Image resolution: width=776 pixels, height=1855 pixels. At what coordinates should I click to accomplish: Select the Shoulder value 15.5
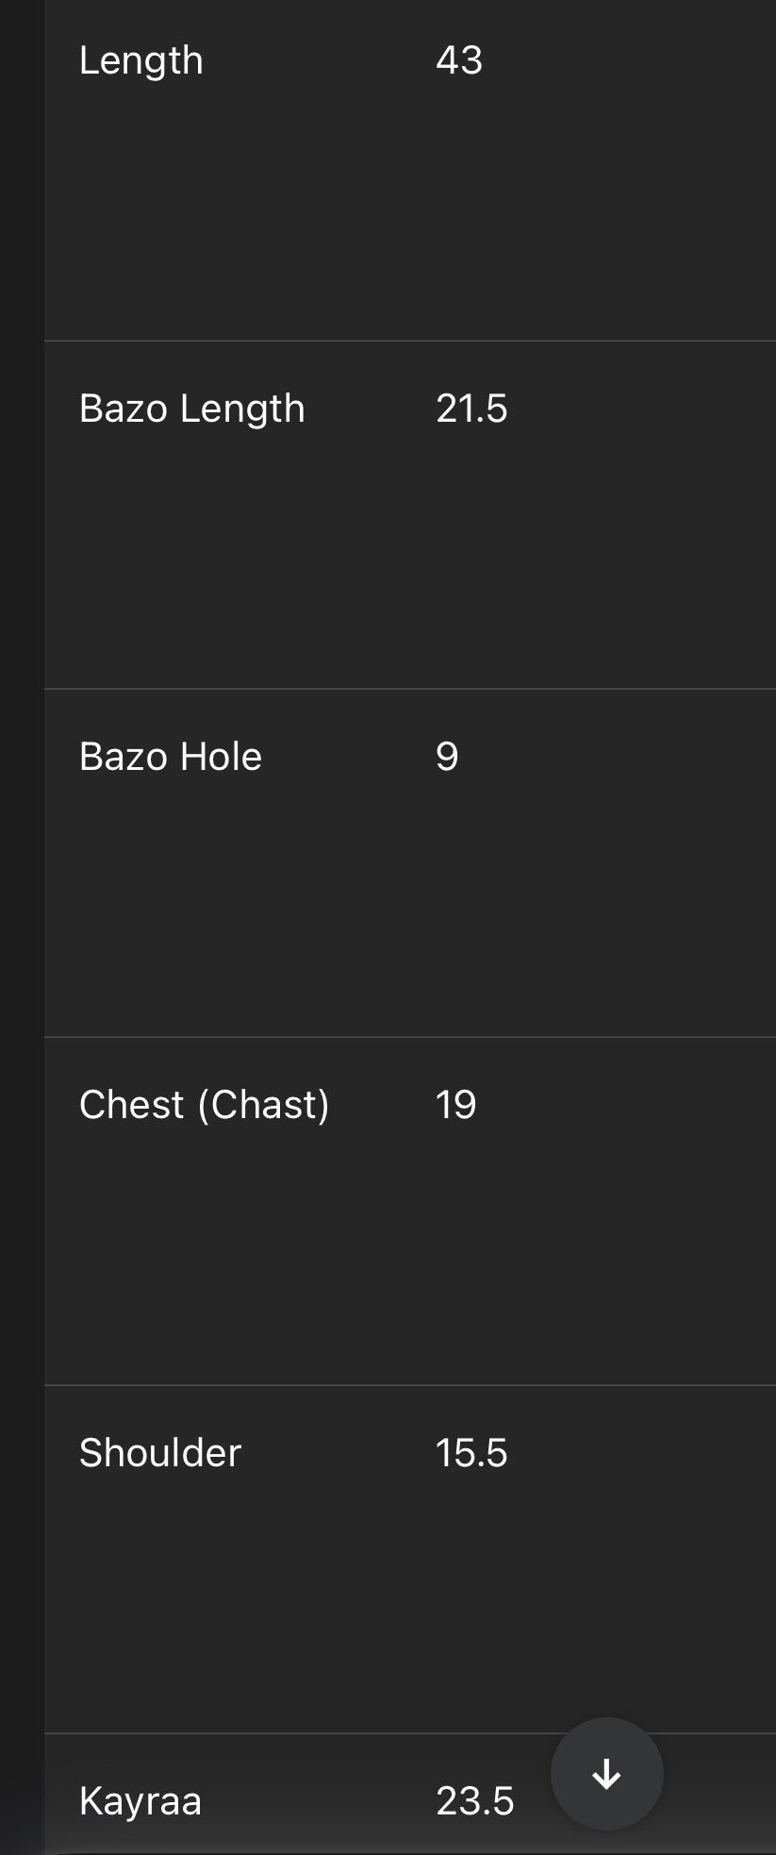[x=471, y=1453]
